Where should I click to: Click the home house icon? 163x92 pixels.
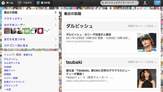point(3,3)
